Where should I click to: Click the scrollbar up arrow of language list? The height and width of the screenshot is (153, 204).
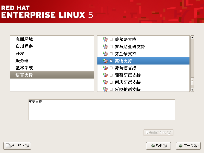point(192,37)
